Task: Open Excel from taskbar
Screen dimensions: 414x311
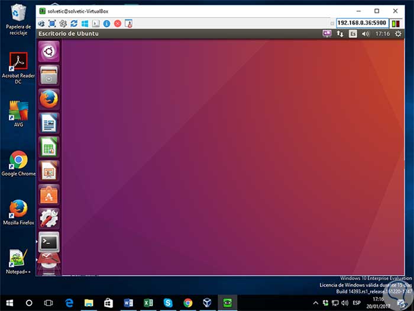Action: 148,303
